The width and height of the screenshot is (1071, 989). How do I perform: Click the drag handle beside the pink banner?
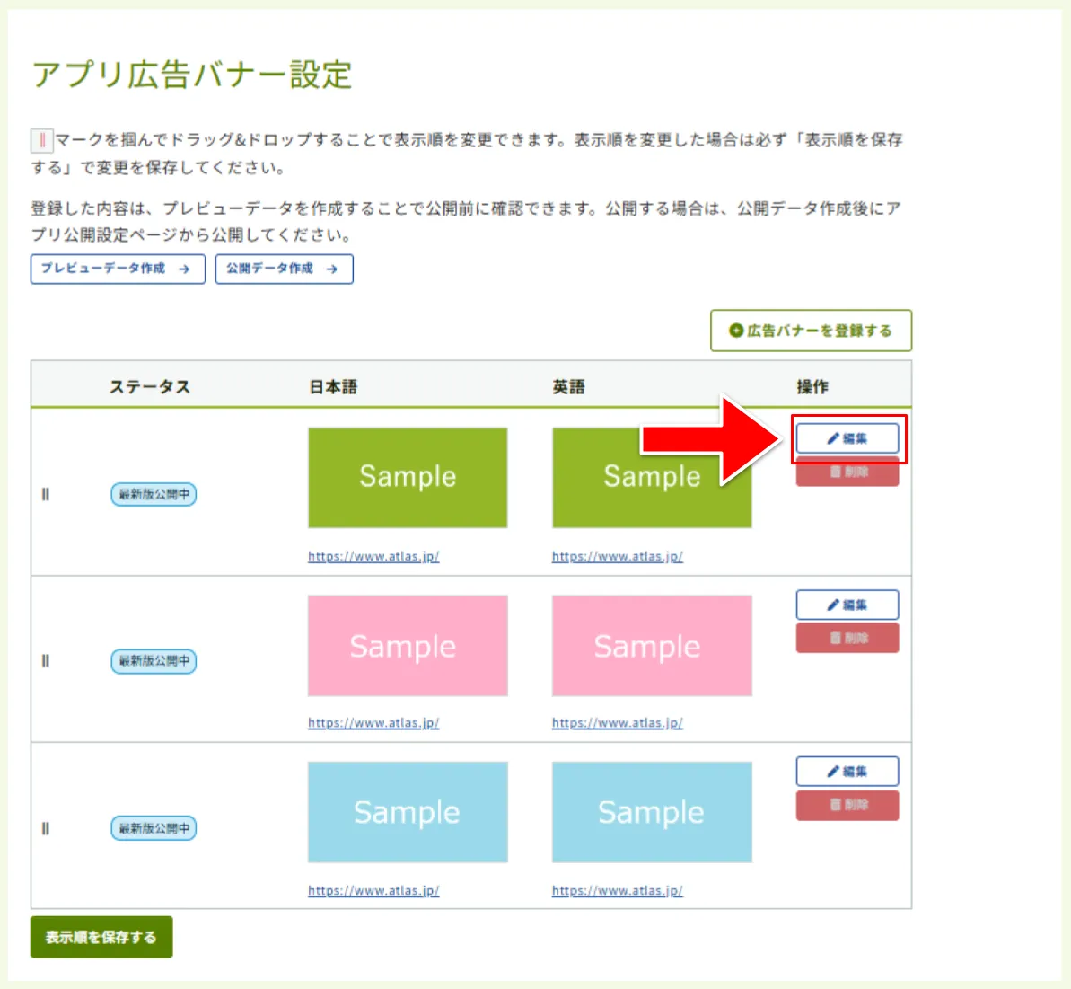click(x=46, y=661)
